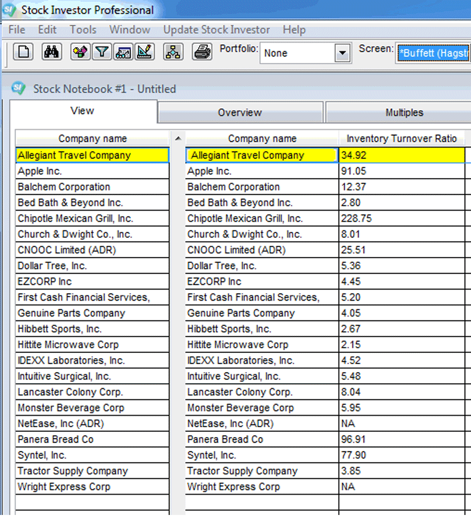This screenshot has height=516, width=471.
Task: Click the new blank document icon
Action: coord(23,52)
